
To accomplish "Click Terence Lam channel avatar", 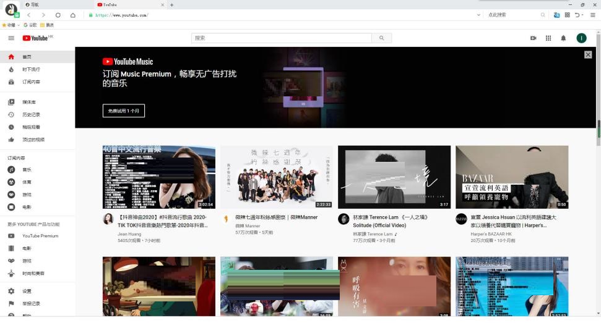I will pyautogui.click(x=343, y=219).
